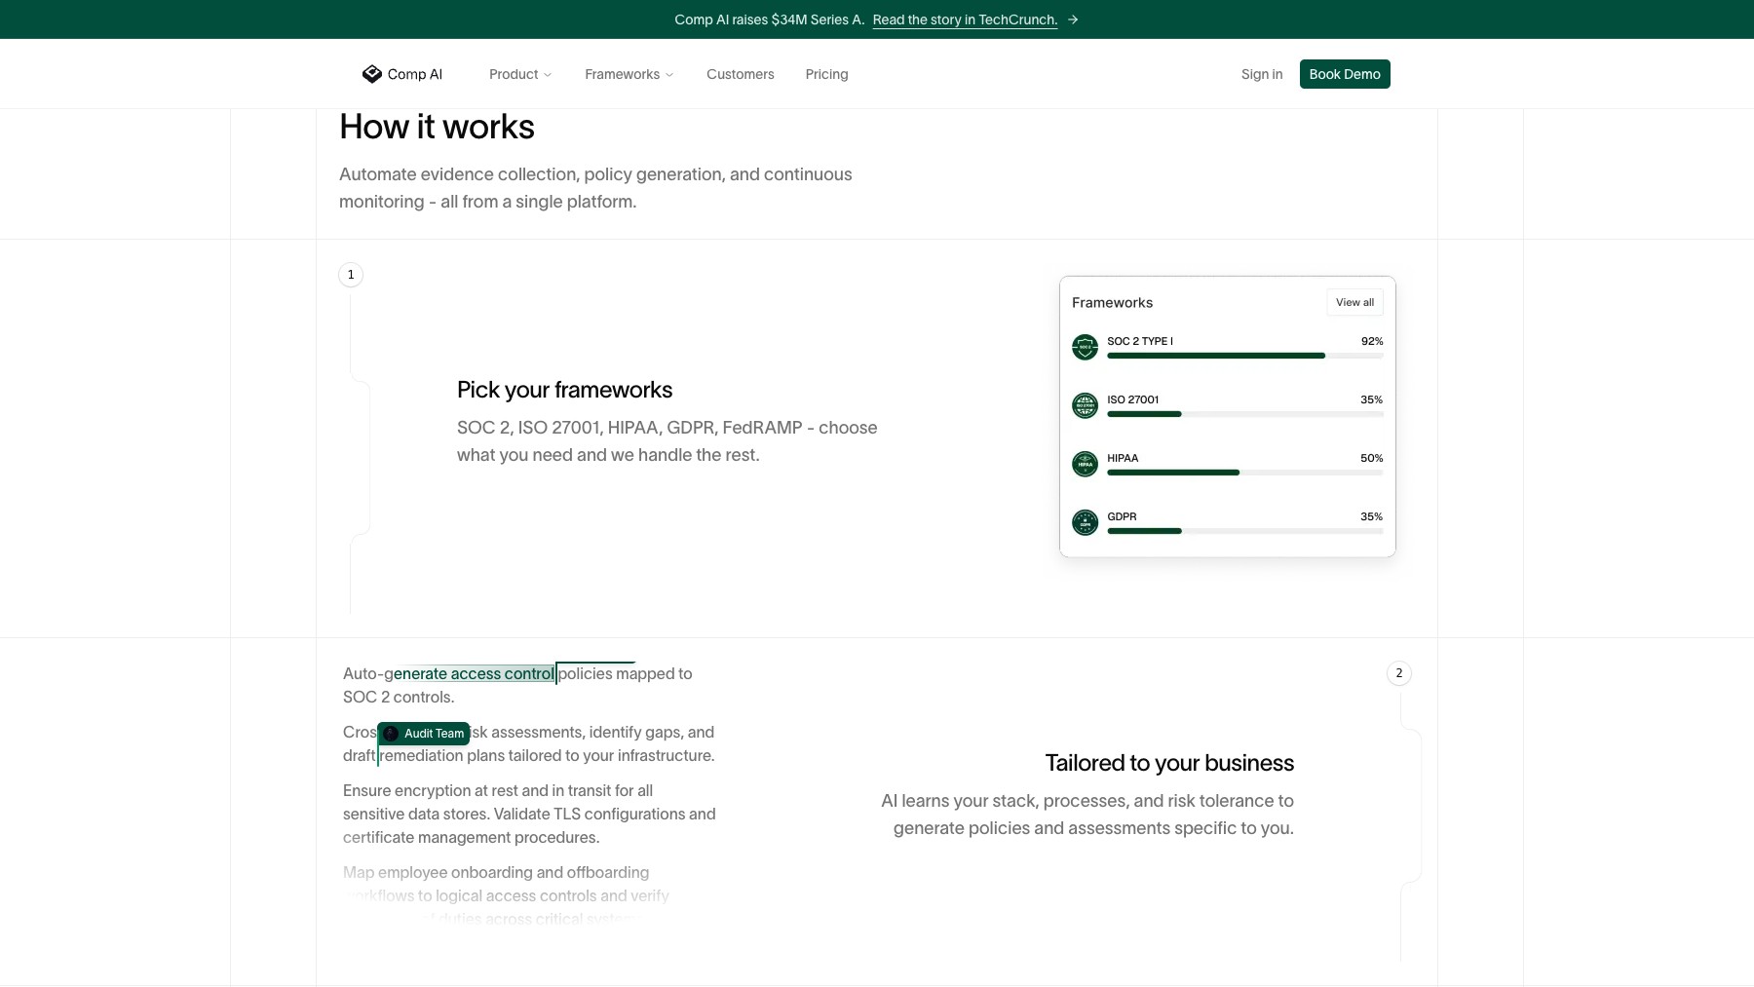Image resolution: width=1754 pixels, height=987 pixels.
Task: Click the HIPAA progress bar
Action: (1245, 473)
